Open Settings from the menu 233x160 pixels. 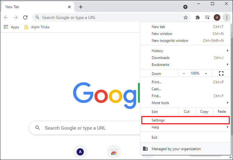click(185, 120)
